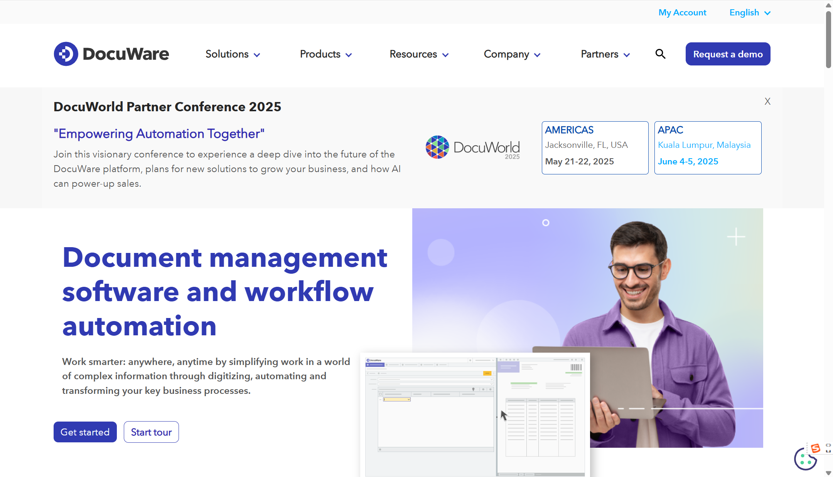Click the Sogou input method icon
This screenshot has height=477, width=833.
pos(815,448)
